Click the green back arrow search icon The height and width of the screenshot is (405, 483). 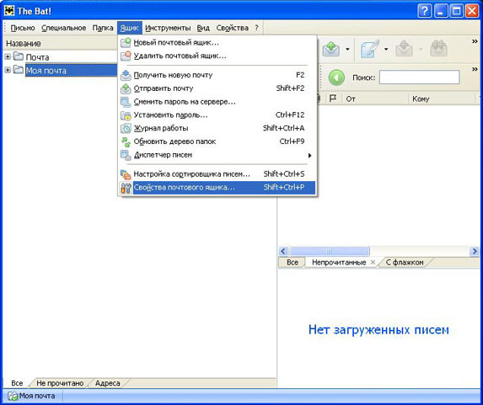pos(336,77)
